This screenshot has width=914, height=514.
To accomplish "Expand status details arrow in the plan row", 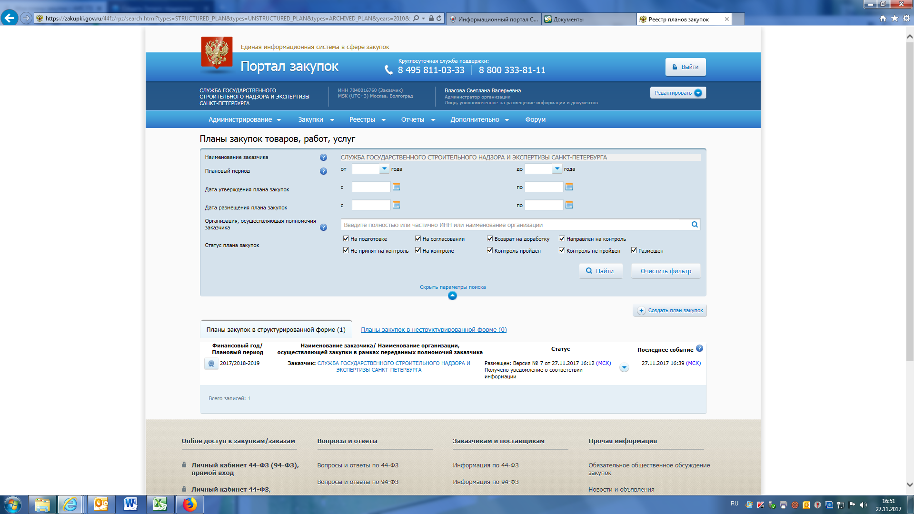I will coord(624,367).
